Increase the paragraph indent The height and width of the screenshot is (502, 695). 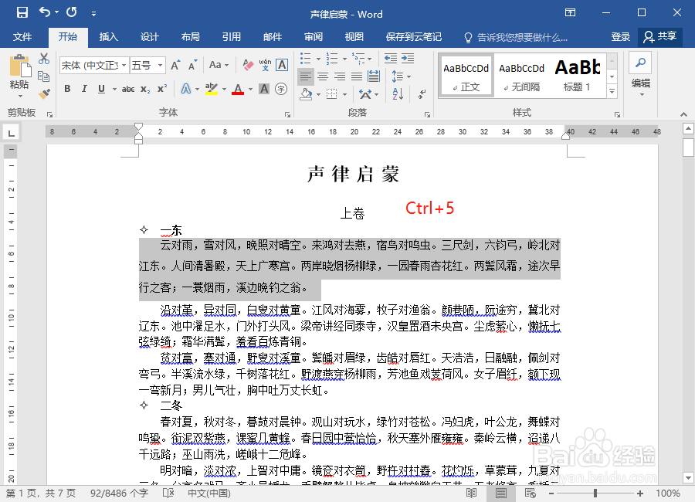408,59
